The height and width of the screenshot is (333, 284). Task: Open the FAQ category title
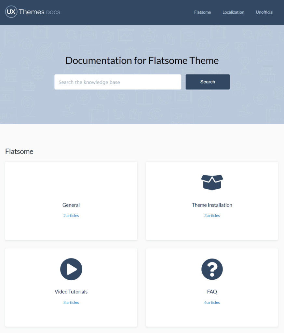(x=212, y=292)
